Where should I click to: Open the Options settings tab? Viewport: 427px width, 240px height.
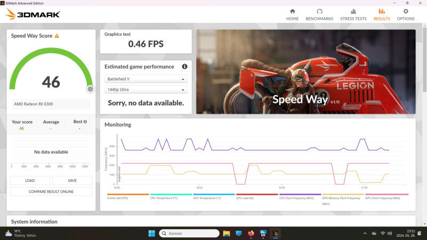(406, 14)
